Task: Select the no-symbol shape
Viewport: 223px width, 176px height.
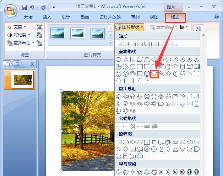Action: pyautogui.click(x=126, y=74)
